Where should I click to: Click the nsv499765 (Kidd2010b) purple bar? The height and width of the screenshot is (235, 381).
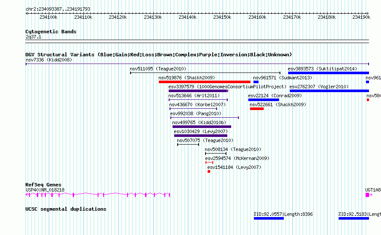pyautogui.click(x=202, y=127)
